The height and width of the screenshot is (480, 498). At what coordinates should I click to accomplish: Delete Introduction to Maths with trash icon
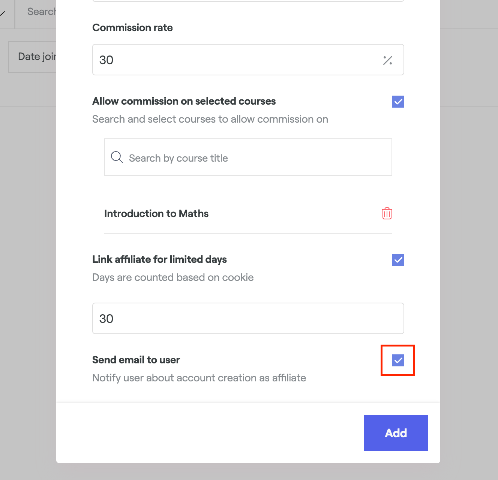(x=387, y=213)
